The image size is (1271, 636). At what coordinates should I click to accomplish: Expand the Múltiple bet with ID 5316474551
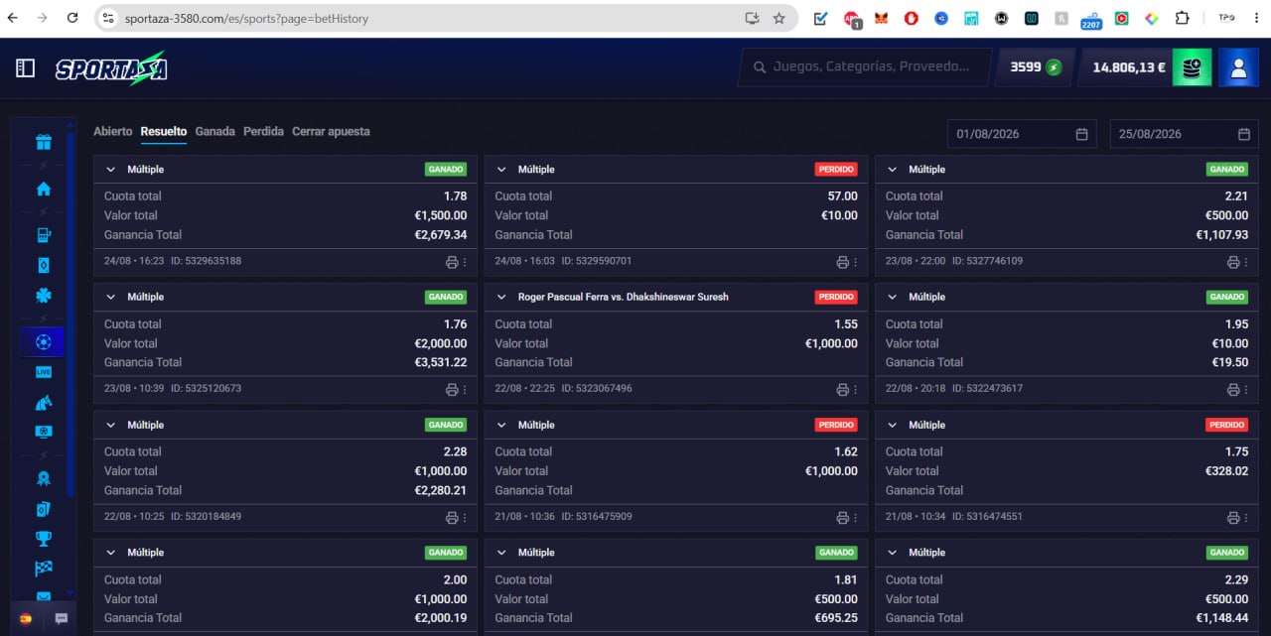click(x=892, y=425)
